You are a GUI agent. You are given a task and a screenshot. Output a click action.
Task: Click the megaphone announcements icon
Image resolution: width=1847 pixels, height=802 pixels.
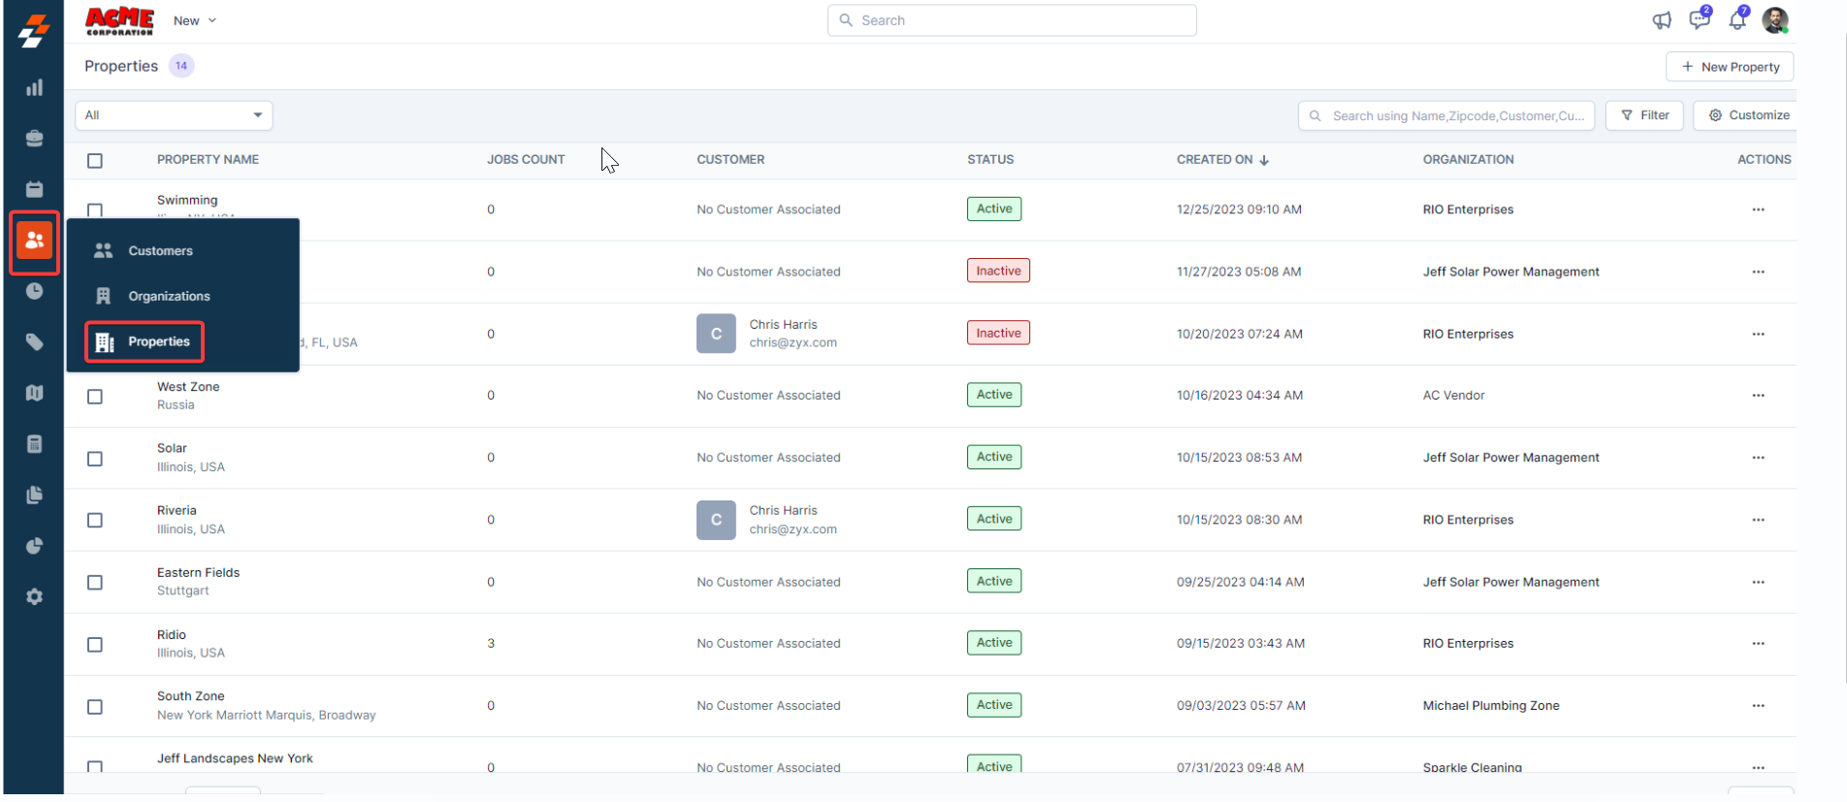coord(1662,20)
